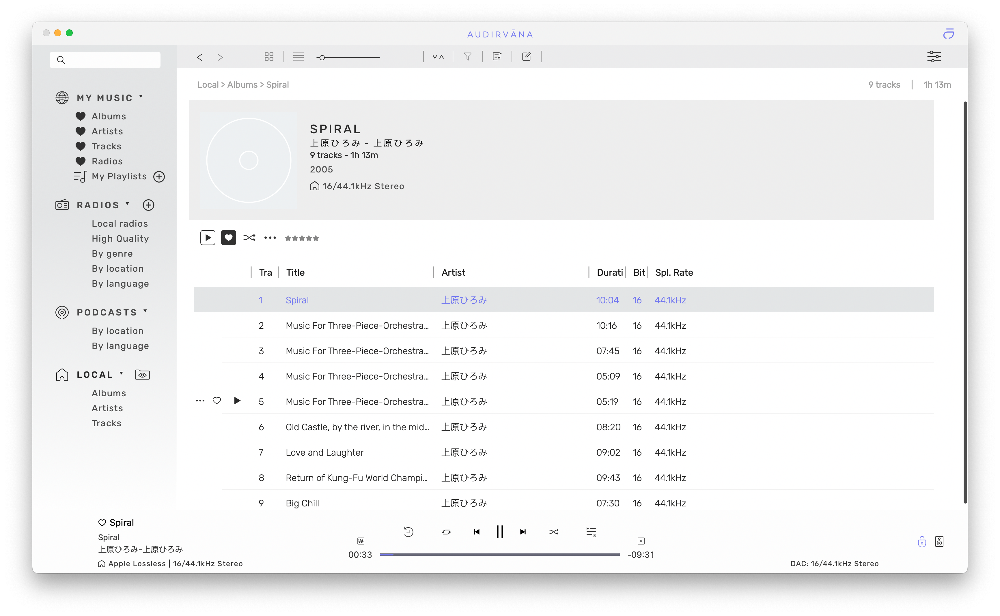The width and height of the screenshot is (1000, 616).
Task: Open audio settings sliders icon
Action: (x=934, y=57)
